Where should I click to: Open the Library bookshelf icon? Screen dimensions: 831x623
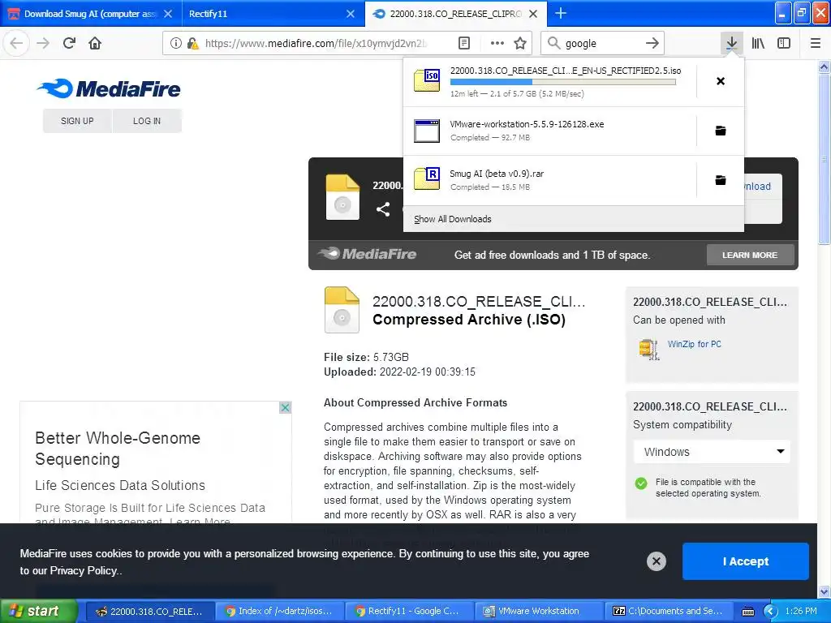pyautogui.click(x=758, y=43)
